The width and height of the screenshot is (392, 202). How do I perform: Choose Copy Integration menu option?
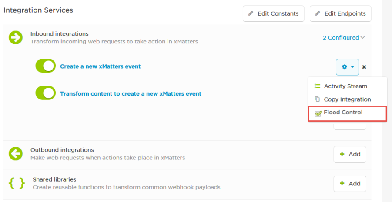[x=347, y=99]
